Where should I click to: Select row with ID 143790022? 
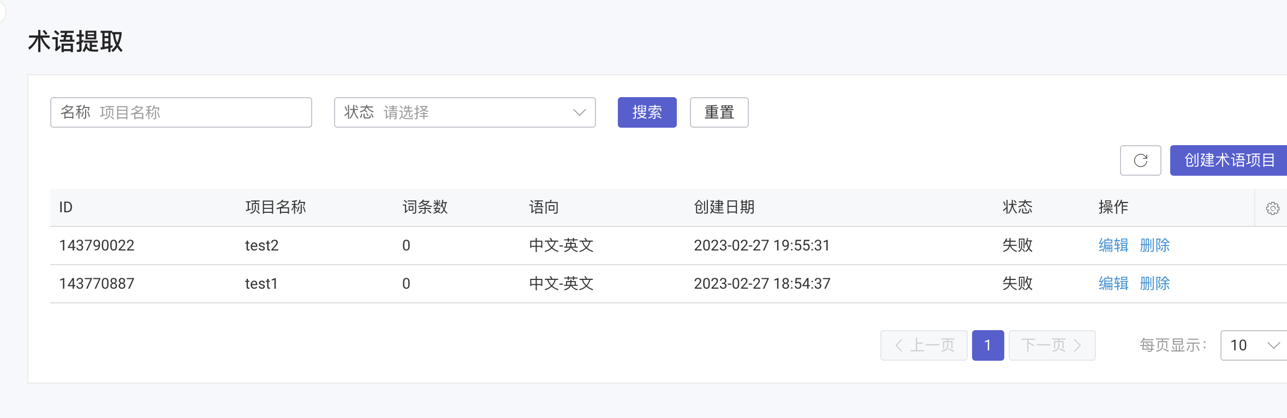pos(97,246)
